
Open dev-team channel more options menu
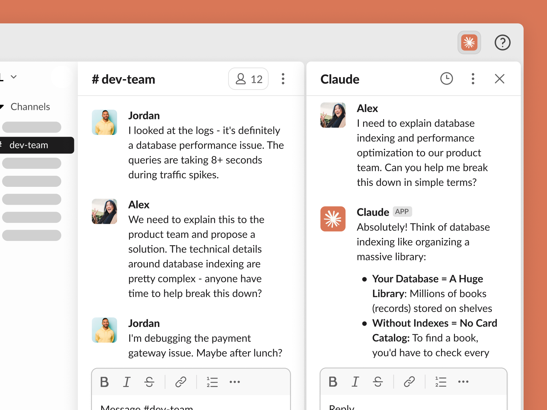(283, 79)
